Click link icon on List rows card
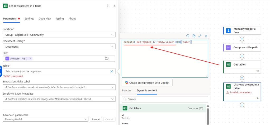This screenshot has width=270, height=125. pyautogui.click(x=258, y=98)
